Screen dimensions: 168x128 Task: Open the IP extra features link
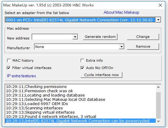[21, 76]
